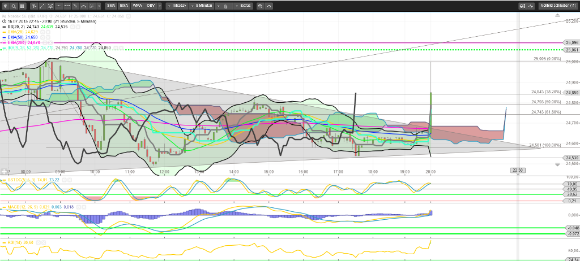Click the SSTOC 70,00 level label
This screenshot has height=261, width=580.
[x=572, y=184]
